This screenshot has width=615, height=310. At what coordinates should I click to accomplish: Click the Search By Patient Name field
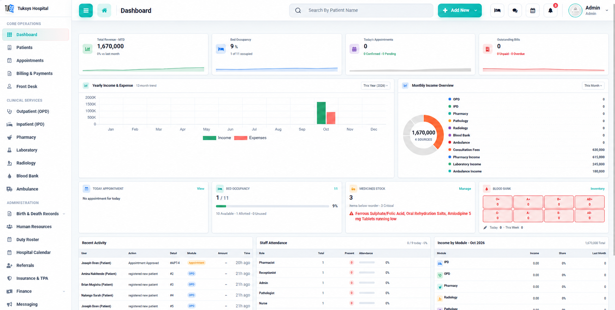coord(361,10)
